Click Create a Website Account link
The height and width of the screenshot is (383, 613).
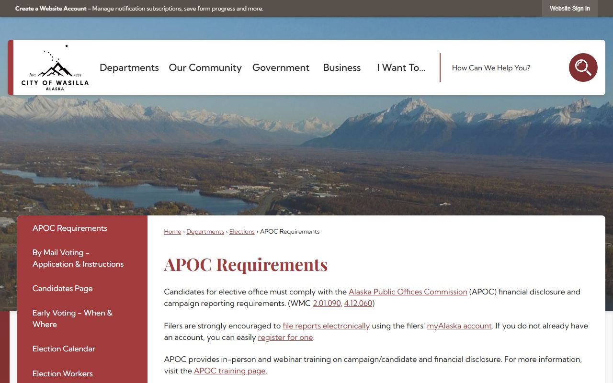tap(51, 9)
